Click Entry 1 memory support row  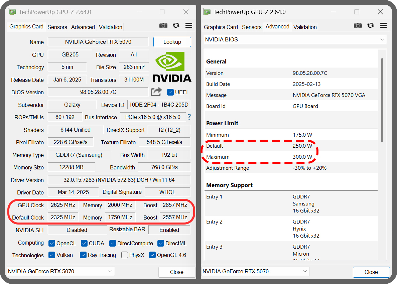point(291,203)
